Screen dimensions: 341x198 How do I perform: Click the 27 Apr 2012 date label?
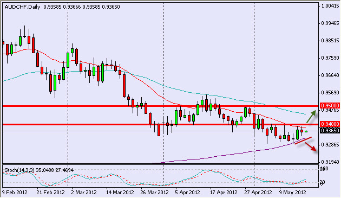click(258, 193)
